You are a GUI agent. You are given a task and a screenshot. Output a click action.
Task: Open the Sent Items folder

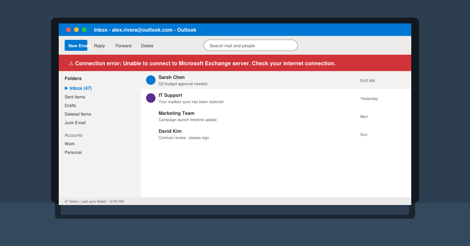tap(75, 97)
